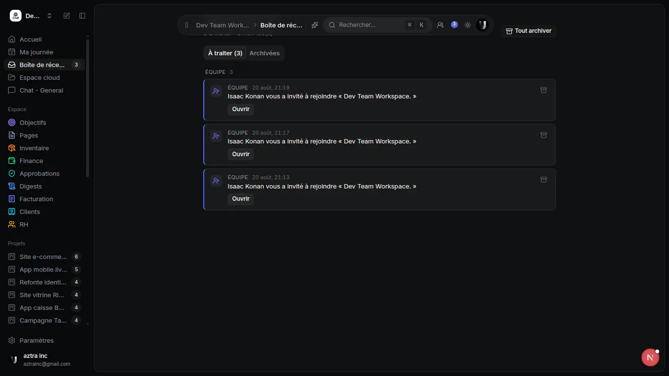Click the Digests scroll icon

click(12, 186)
